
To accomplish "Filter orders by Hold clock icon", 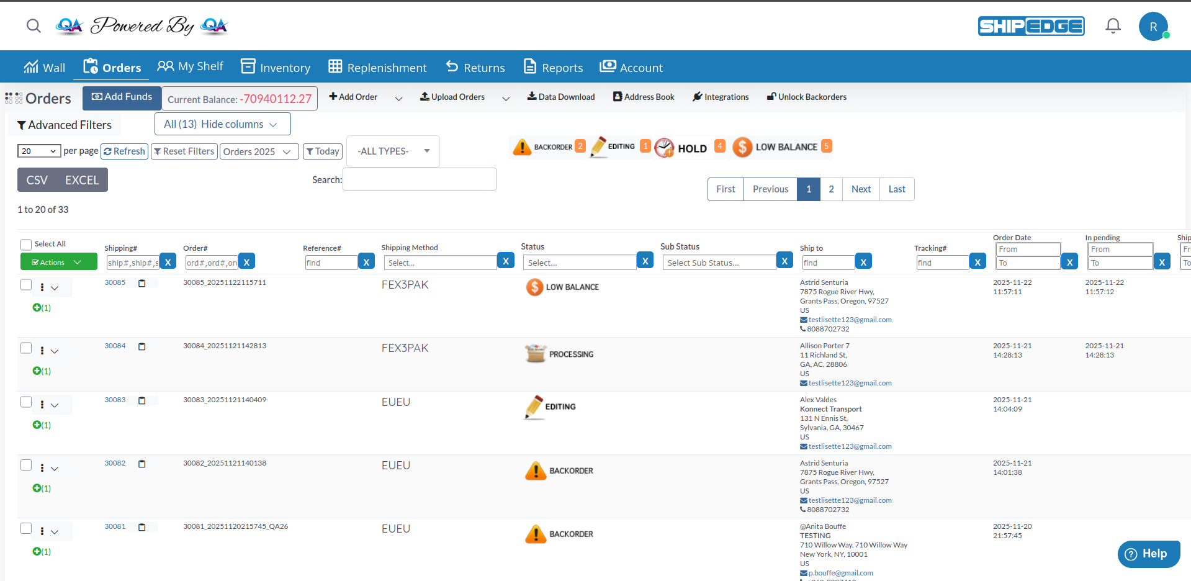I will [664, 148].
